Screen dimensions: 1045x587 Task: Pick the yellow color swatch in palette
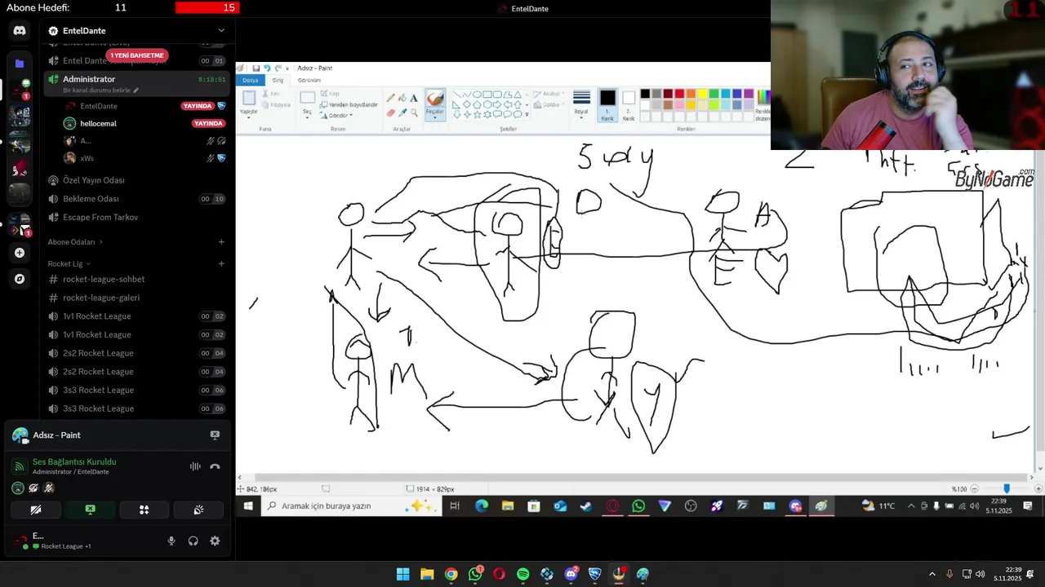pyautogui.click(x=702, y=94)
